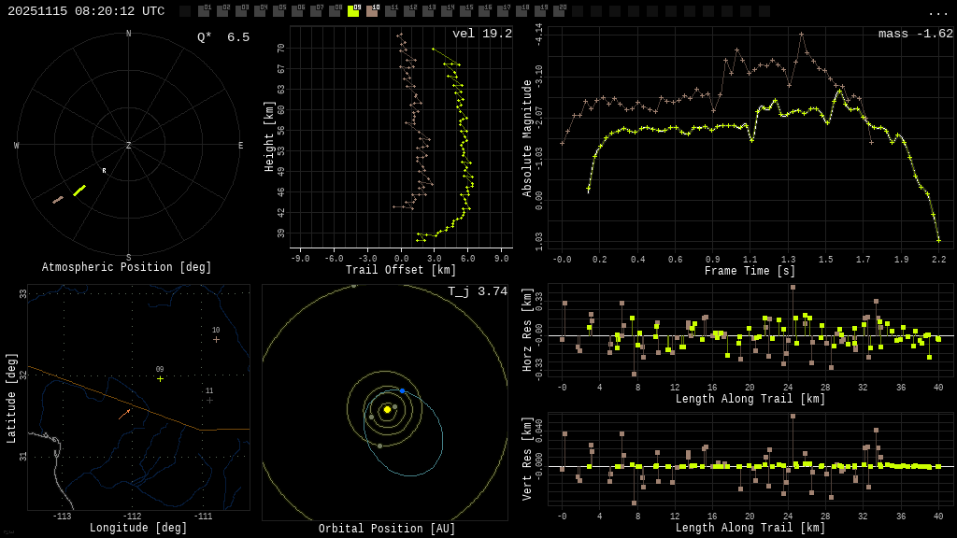957x538 pixels.
Task: Click station 11 cross marker on map
Action: [209, 400]
